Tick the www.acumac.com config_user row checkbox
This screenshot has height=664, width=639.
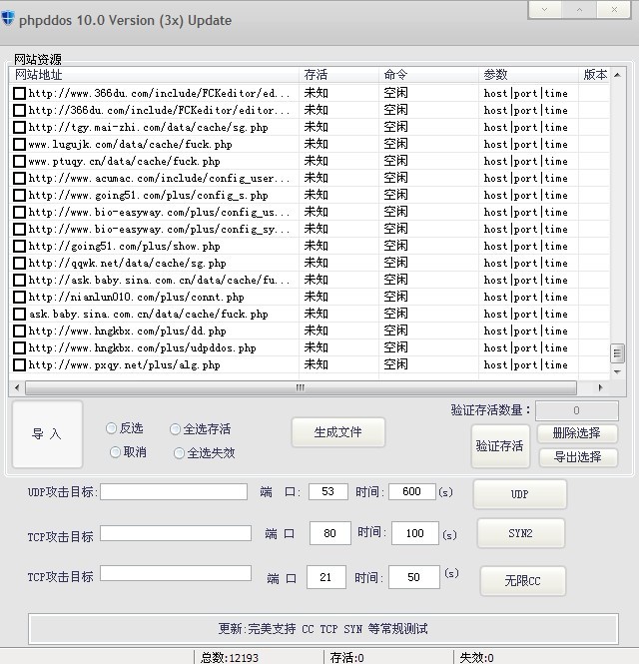tap(19, 178)
